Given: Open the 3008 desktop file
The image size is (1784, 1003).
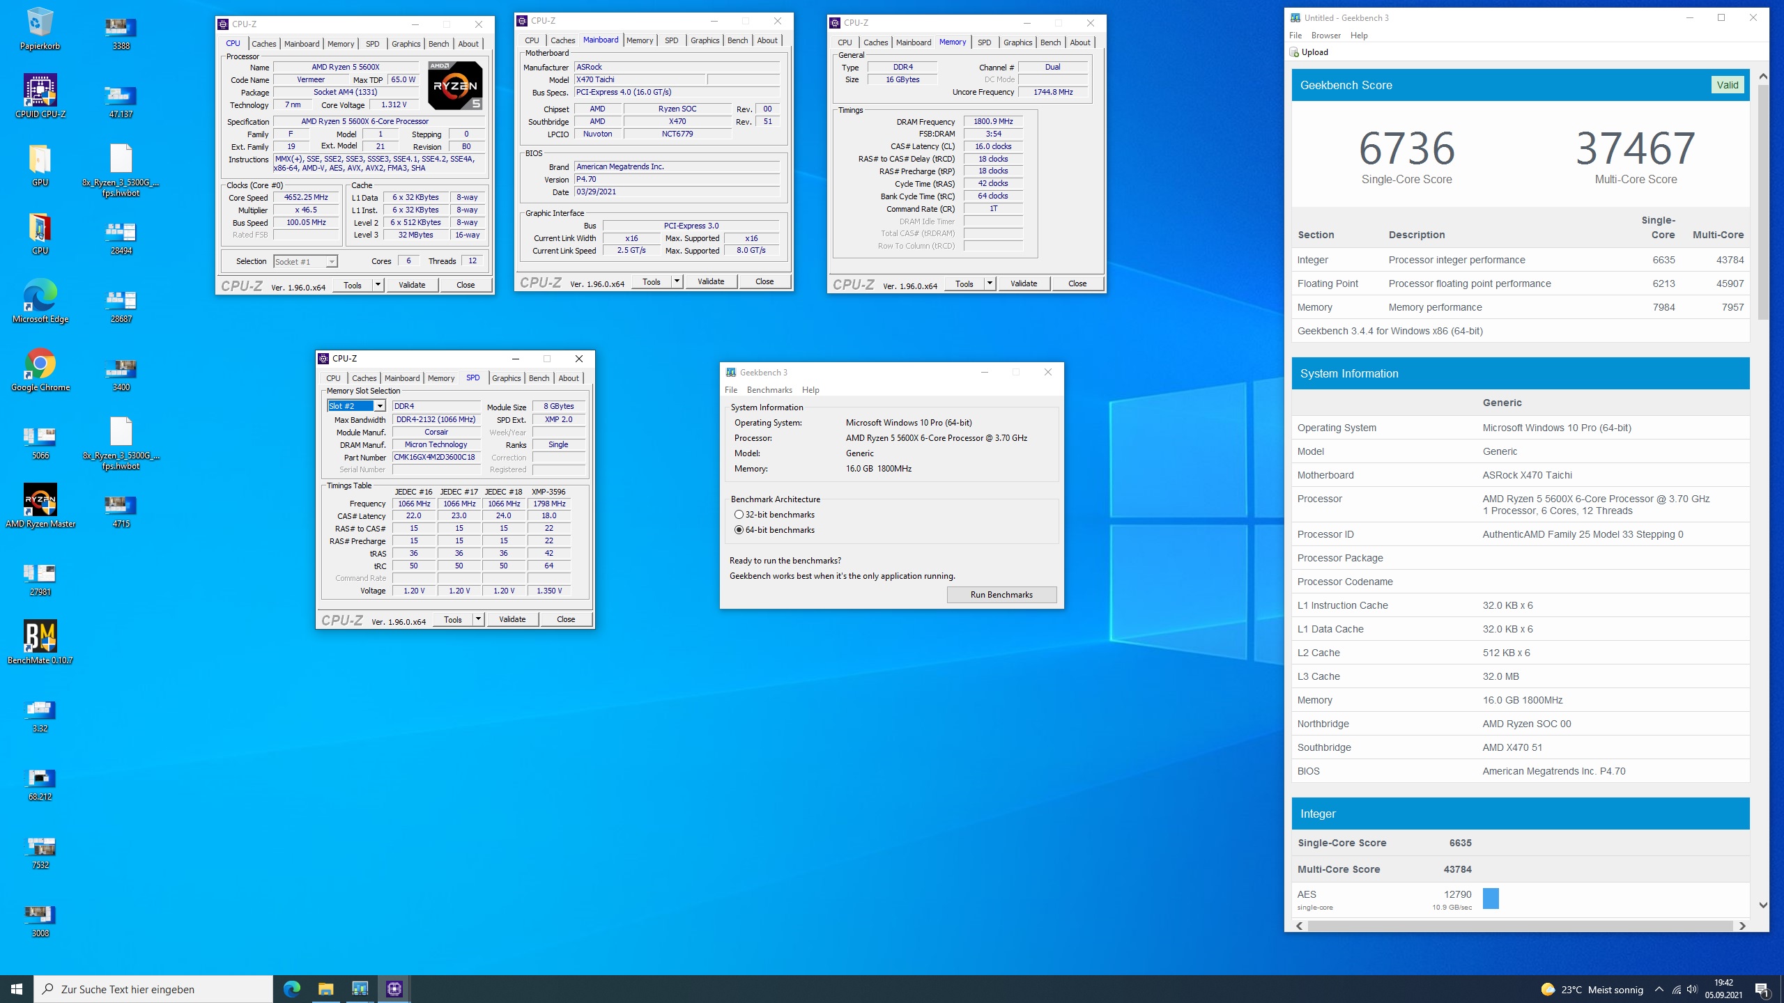Looking at the screenshot, I should [x=40, y=921].
